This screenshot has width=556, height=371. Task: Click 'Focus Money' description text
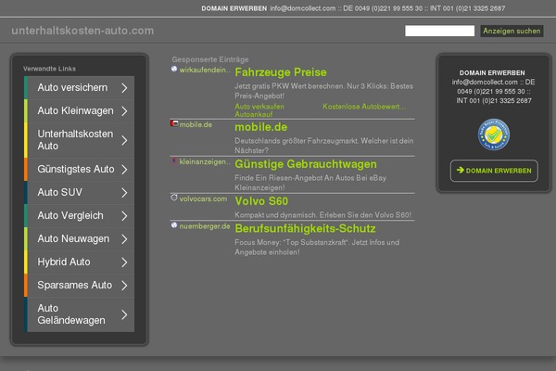click(317, 247)
